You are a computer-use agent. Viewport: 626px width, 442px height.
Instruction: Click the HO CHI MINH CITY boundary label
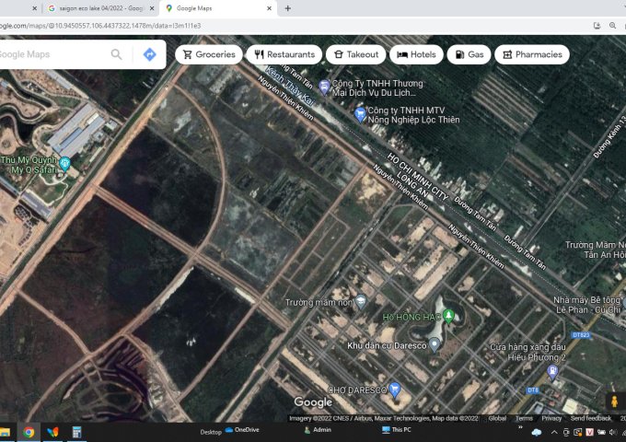[x=417, y=178]
